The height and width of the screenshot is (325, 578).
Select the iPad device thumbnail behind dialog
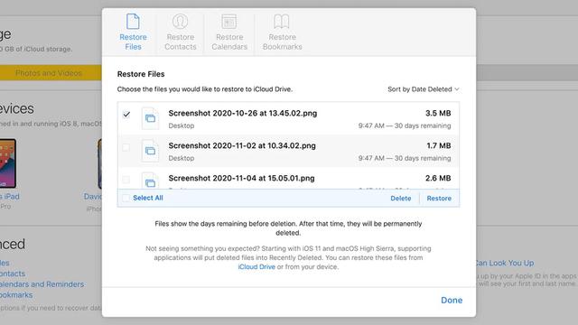[8, 163]
